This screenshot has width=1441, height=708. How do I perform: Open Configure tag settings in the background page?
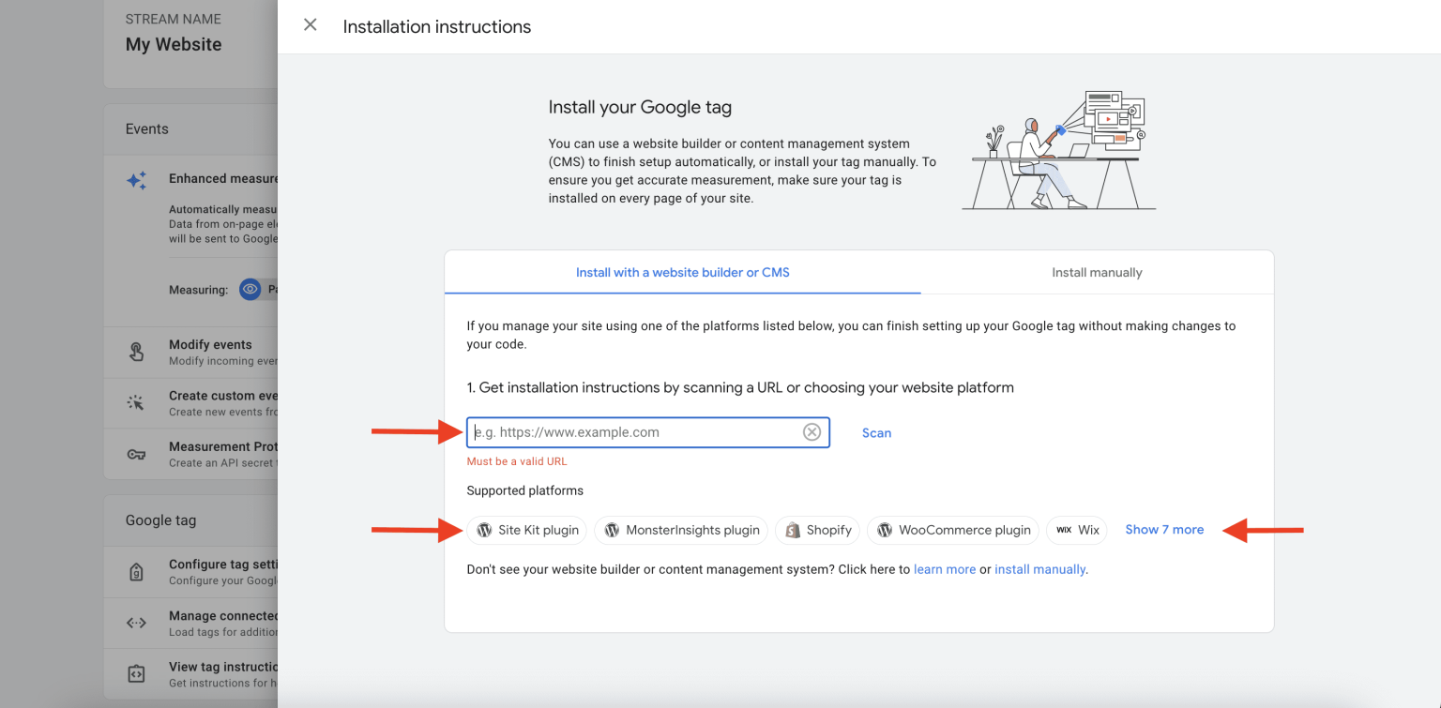pos(191,572)
